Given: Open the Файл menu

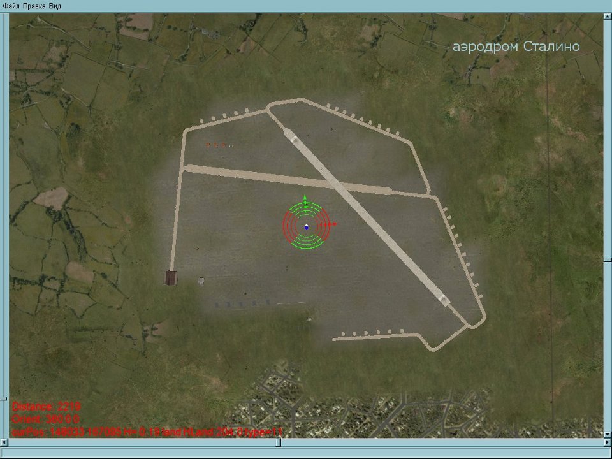Looking at the screenshot, I should pyautogui.click(x=11, y=6).
